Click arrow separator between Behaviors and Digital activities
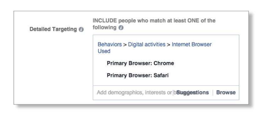Viewport: 266px width, 119px height. tap(125, 45)
